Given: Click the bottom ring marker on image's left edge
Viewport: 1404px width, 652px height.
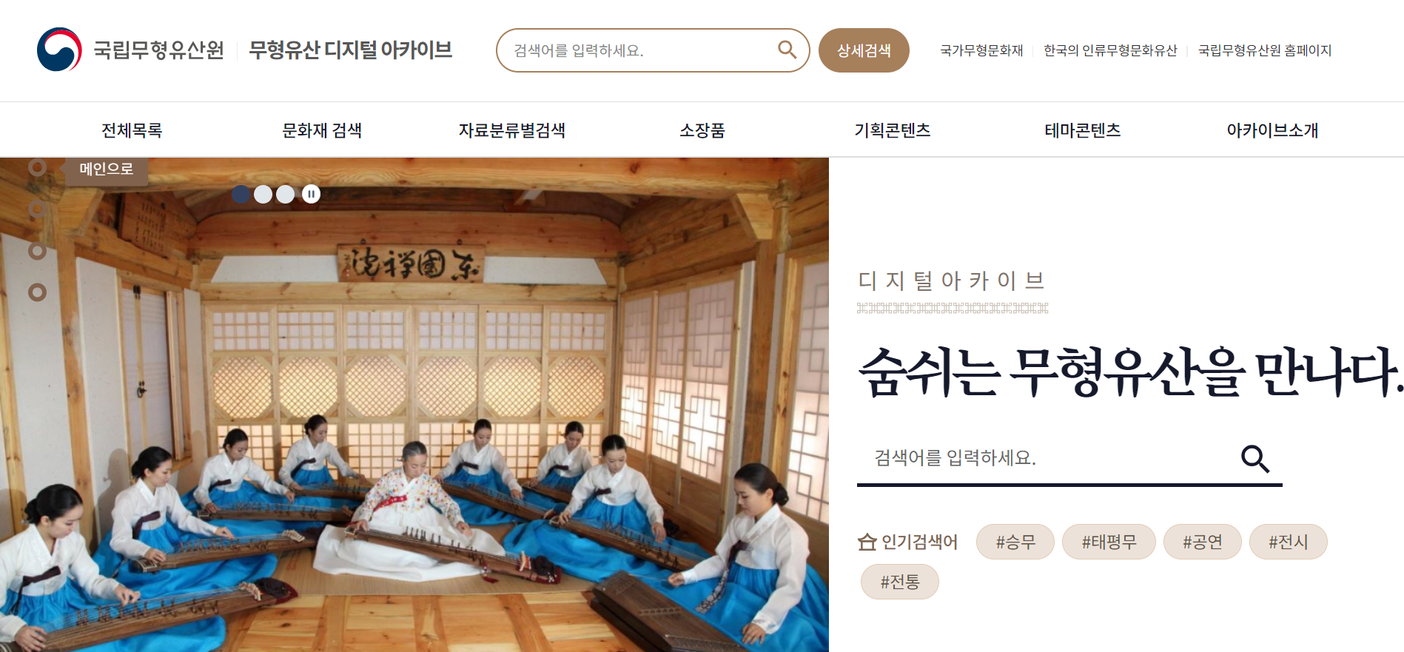Looking at the screenshot, I should click(x=37, y=292).
